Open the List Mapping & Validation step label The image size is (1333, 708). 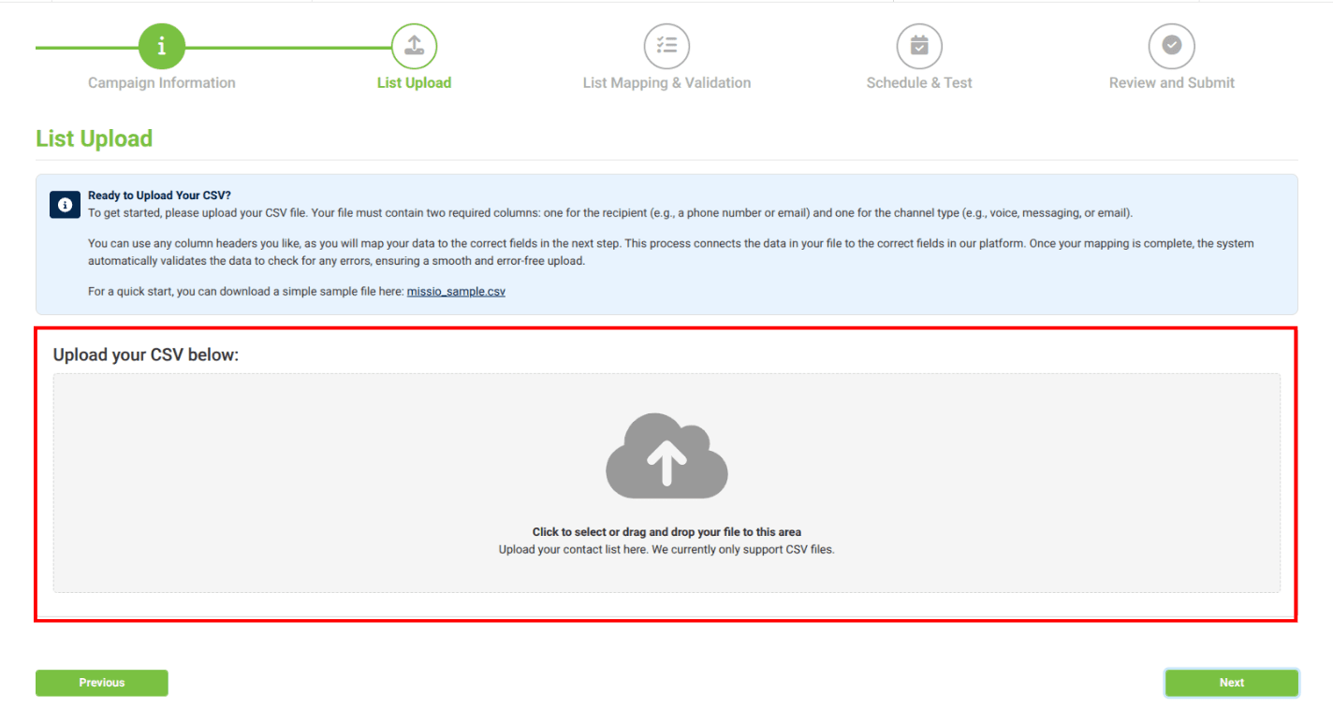click(666, 82)
